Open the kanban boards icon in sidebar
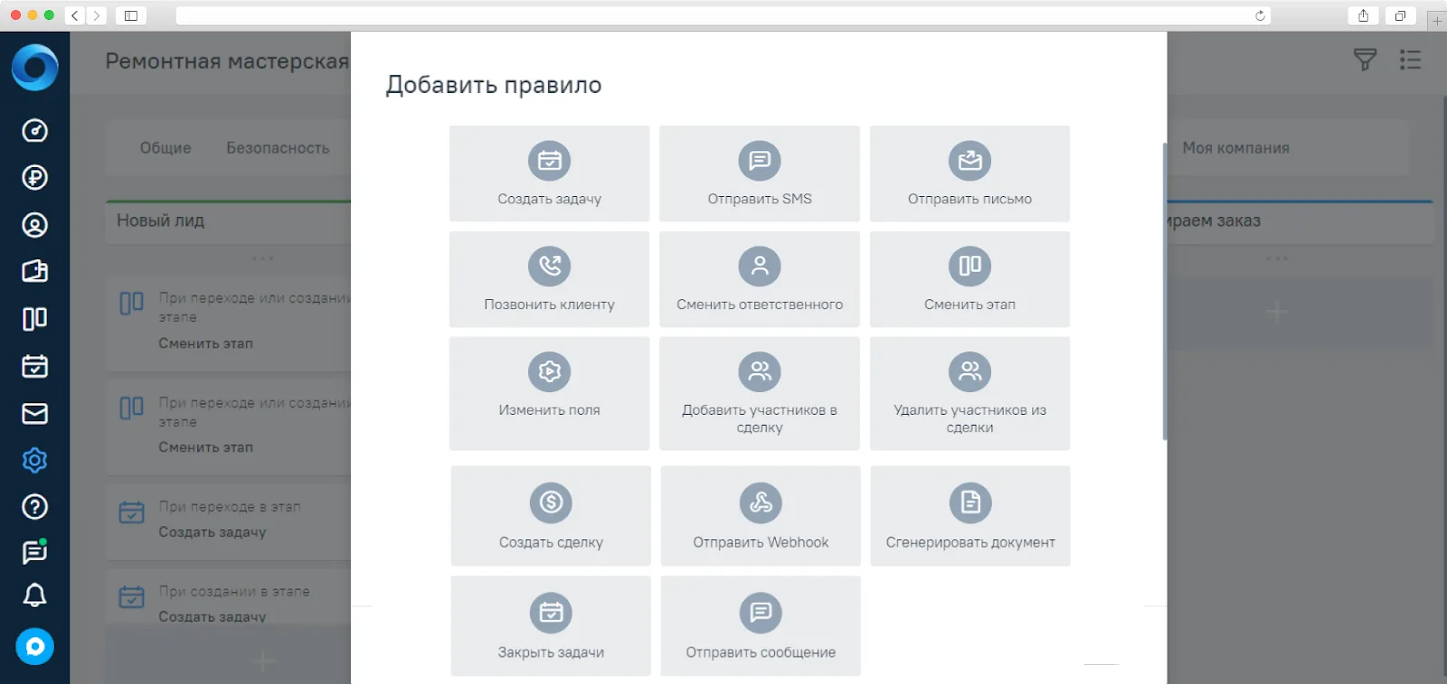Viewport: 1447px width, 684px height. click(34, 319)
